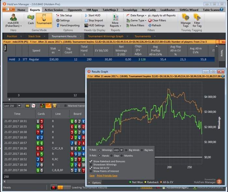Select Months for X-Axis
Screen dimensions: 228x192
coord(121,156)
